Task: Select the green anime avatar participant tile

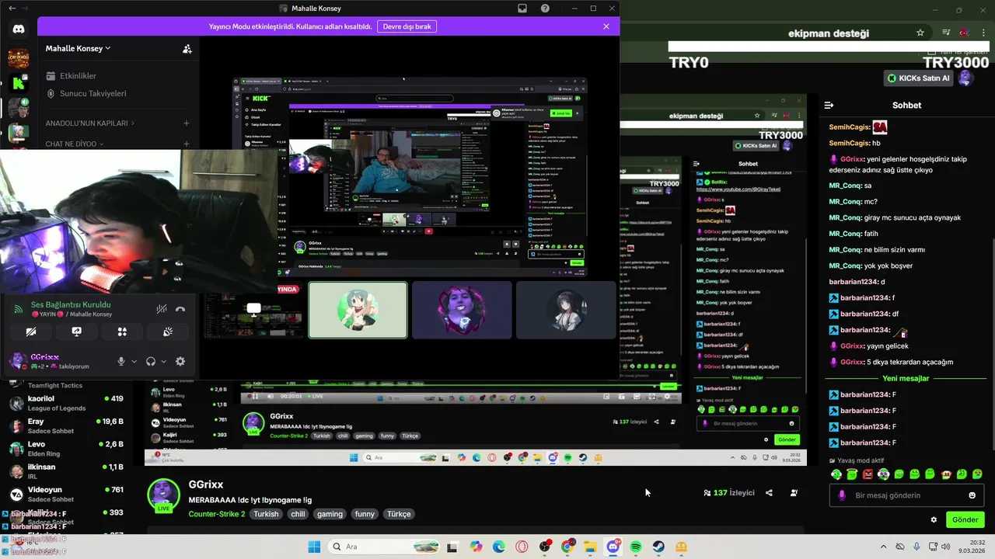Action: [358, 310]
